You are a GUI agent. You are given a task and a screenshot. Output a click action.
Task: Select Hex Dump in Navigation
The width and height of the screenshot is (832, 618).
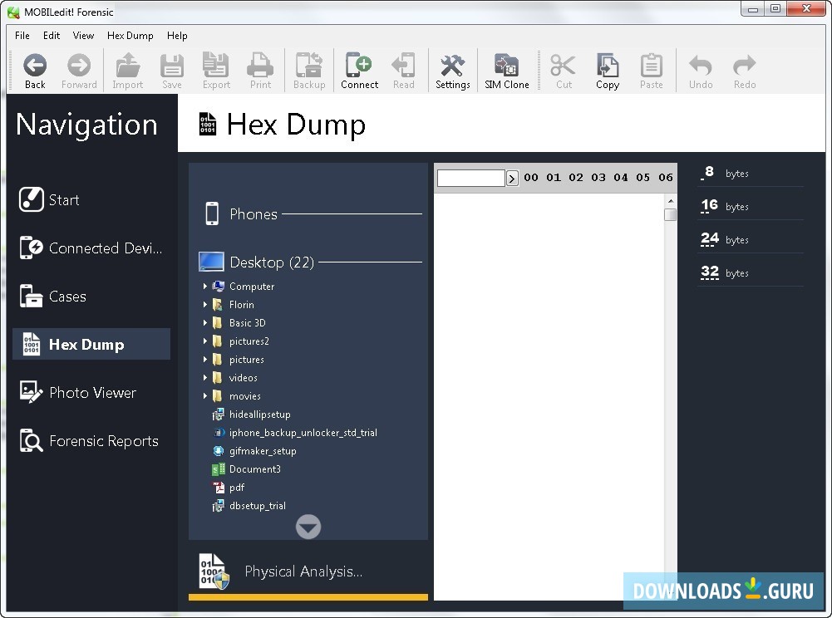pos(91,344)
